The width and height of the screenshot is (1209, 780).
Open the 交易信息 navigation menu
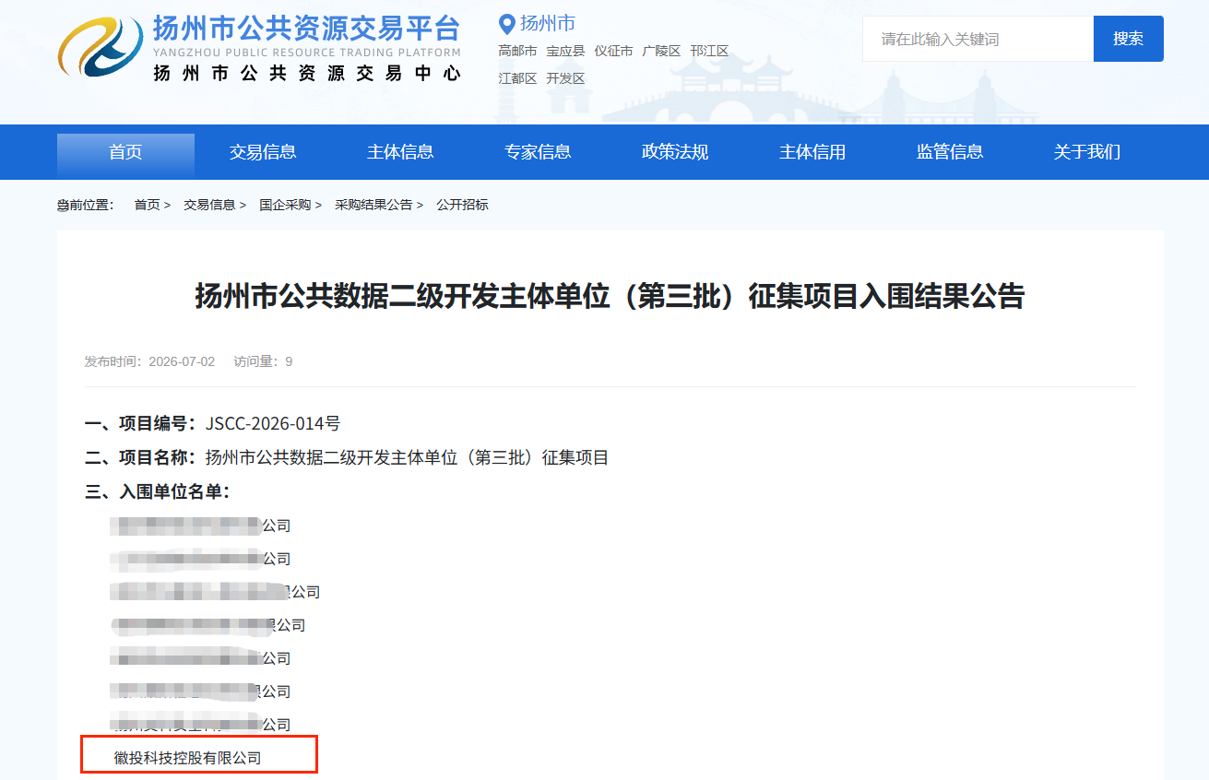click(263, 152)
